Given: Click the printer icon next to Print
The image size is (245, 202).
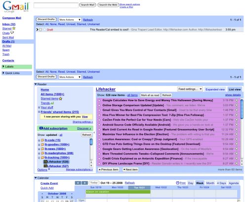Looking at the screenshot, I should (177, 183).
